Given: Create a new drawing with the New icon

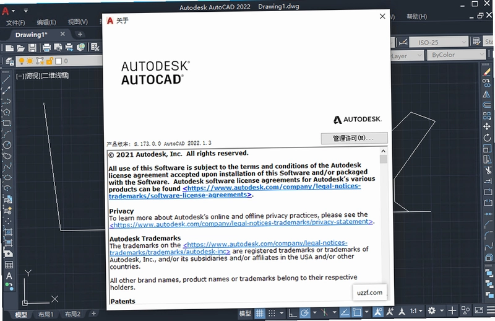Looking at the screenshot, I should click(x=9, y=48).
